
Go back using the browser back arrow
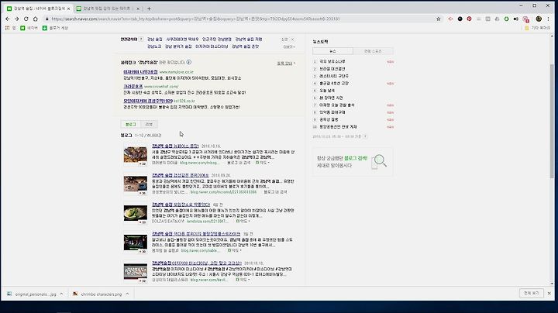tap(8, 19)
